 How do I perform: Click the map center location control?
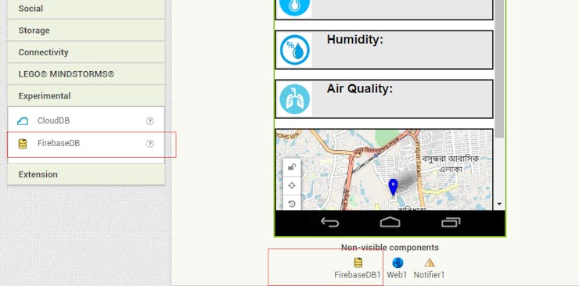(x=292, y=185)
